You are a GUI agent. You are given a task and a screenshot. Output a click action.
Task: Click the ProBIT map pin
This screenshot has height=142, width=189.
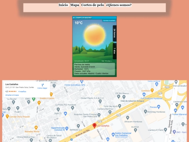[x=18, y=108]
